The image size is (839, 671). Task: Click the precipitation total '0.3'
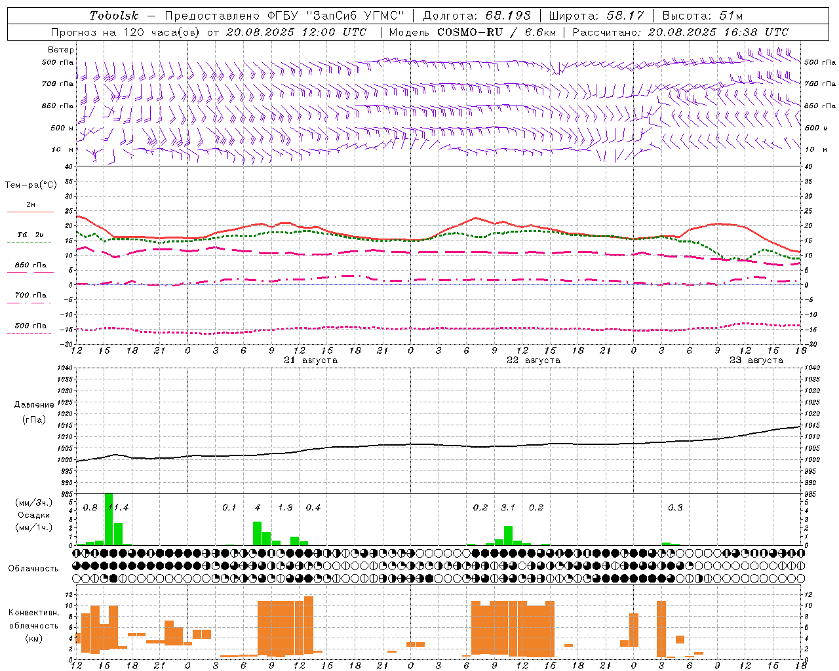coord(675,507)
